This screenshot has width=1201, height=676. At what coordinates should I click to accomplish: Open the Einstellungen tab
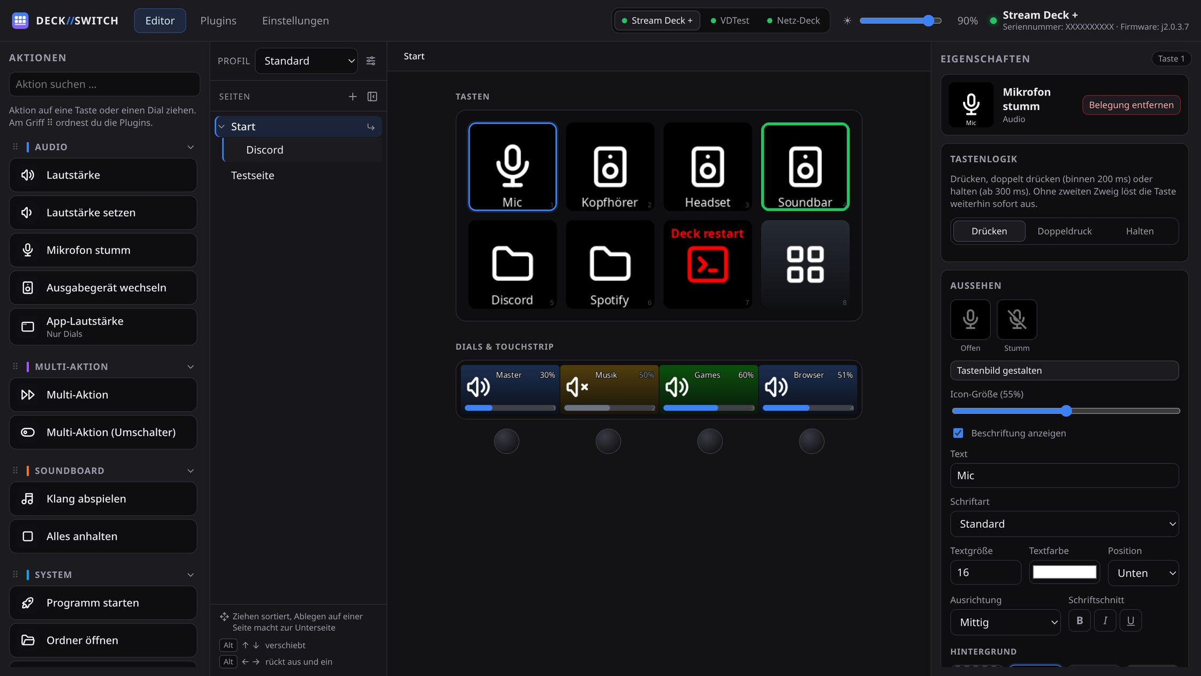point(295,20)
